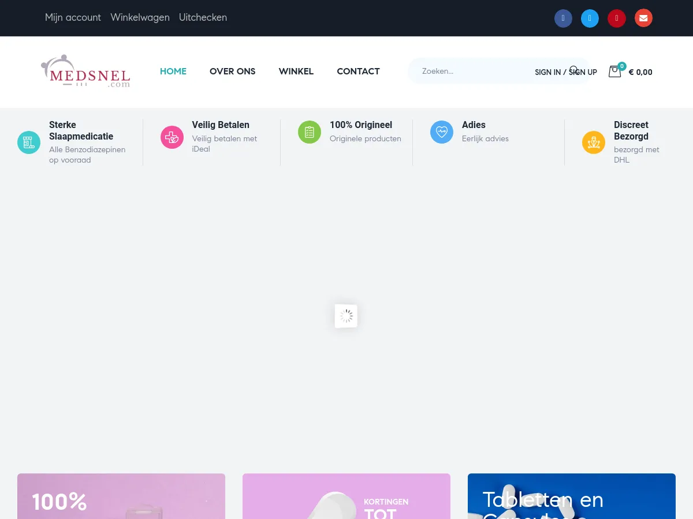The width and height of the screenshot is (693, 519).
Task: Click the Sterke Slaapmedicatie bottle icon
Action: coord(29,142)
